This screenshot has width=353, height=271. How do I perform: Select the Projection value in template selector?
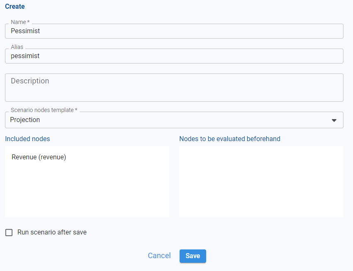pos(25,120)
